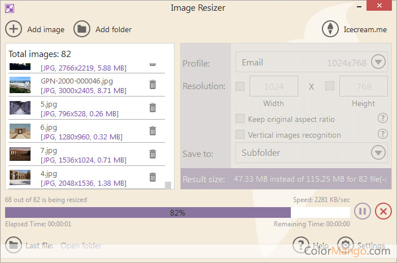
Task: Click the Help button
Action: pos(302,246)
